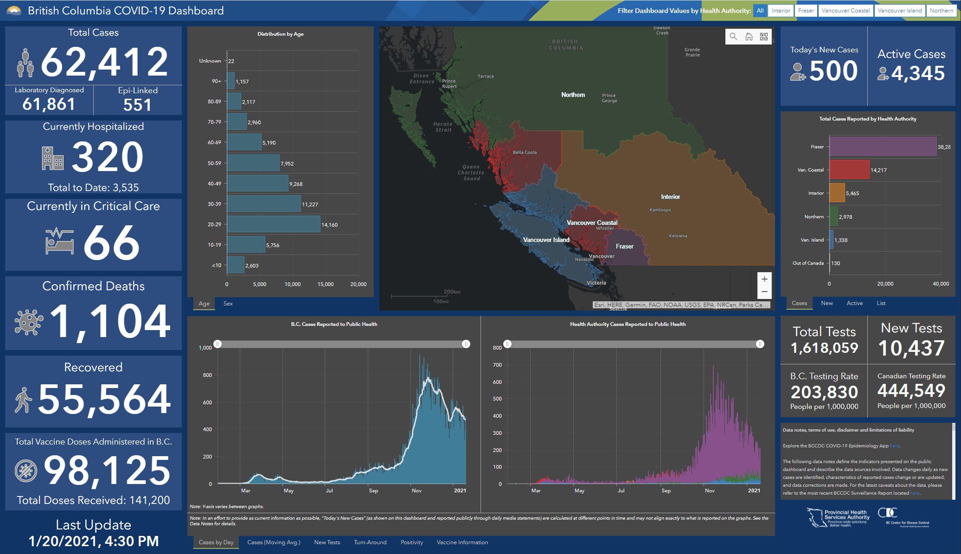Click the Laboratory Diagnosed value 61,861

(x=49, y=104)
